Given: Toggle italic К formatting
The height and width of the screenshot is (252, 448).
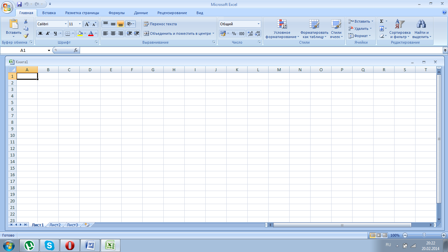Looking at the screenshot, I should point(48,33).
